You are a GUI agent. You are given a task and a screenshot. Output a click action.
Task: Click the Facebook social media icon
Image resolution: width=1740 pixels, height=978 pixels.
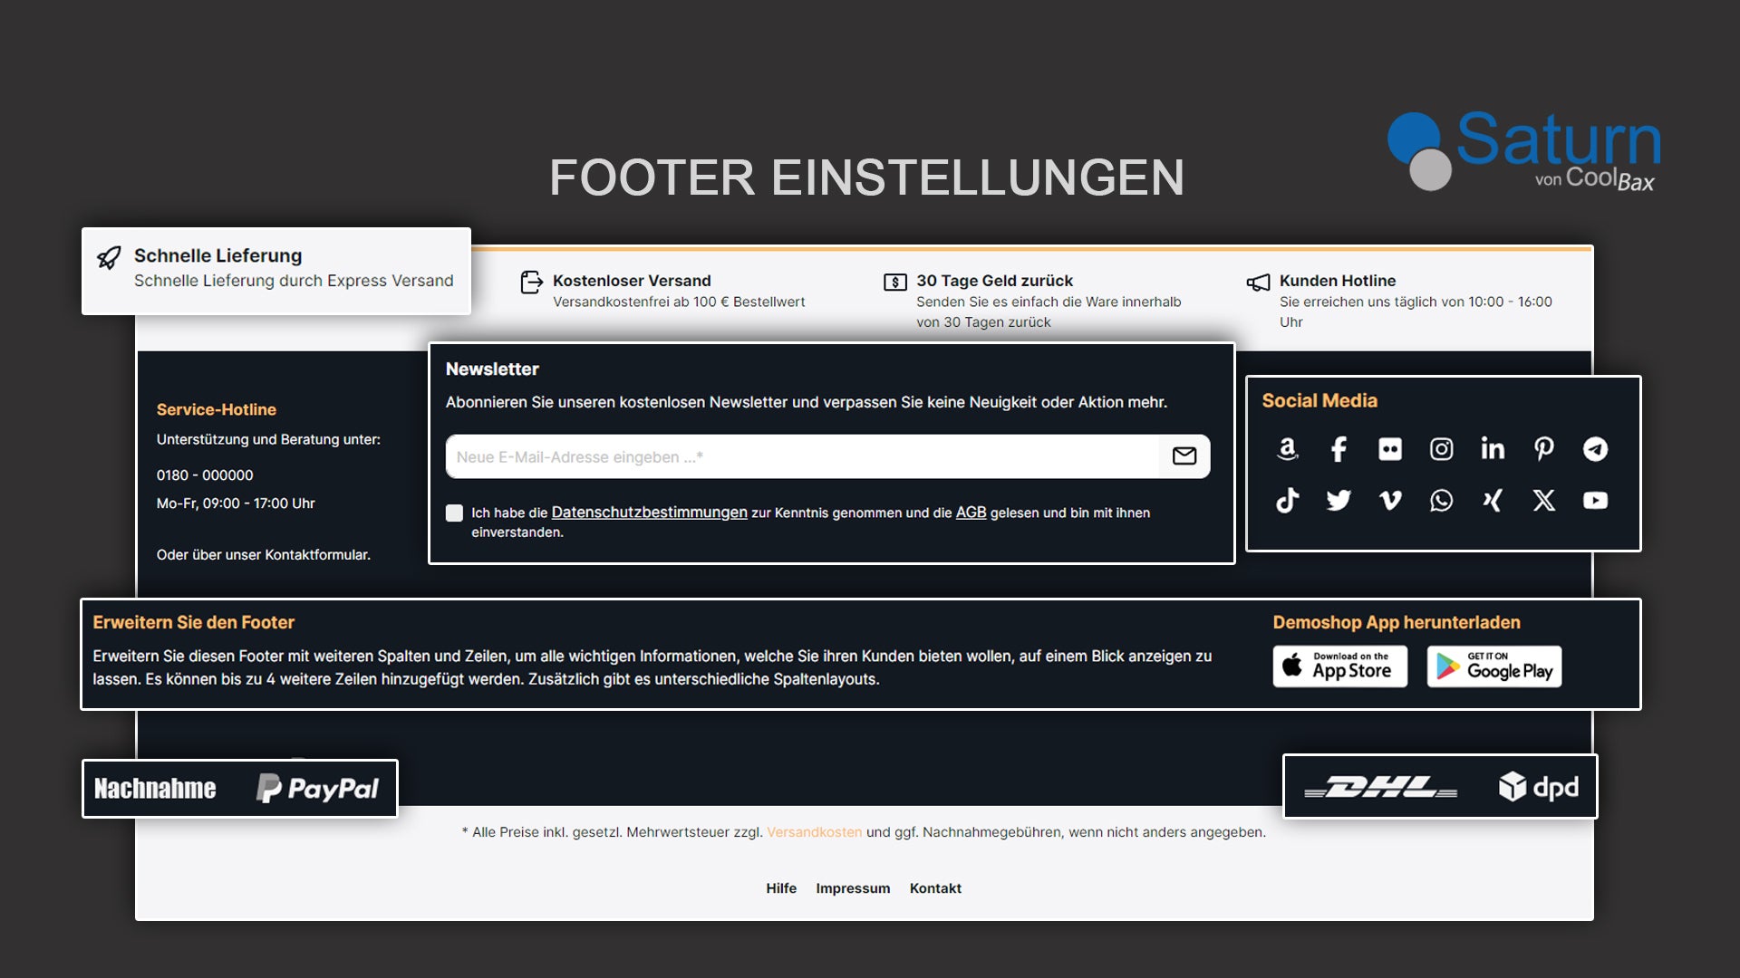pyautogui.click(x=1339, y=448)
